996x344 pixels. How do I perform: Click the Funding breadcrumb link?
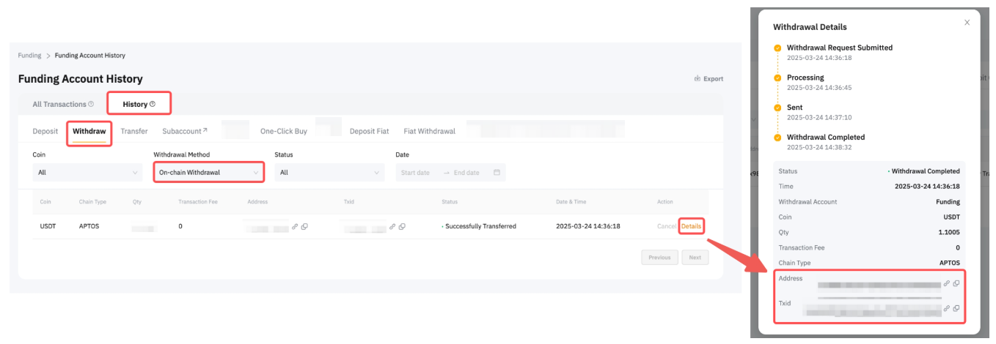(29, 56)
